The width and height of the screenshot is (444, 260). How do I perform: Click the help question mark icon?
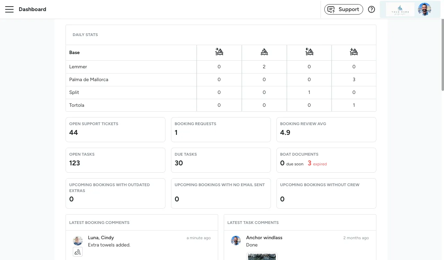click(372, 9)
